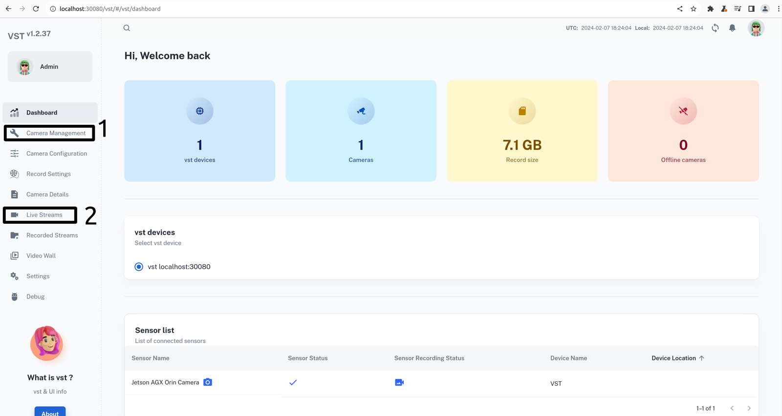Image resolution: width=782 pixels, height=416 pixels.
Task: Click the Record size storage icon
Action: pyautogui.click(x=522, y=111)
